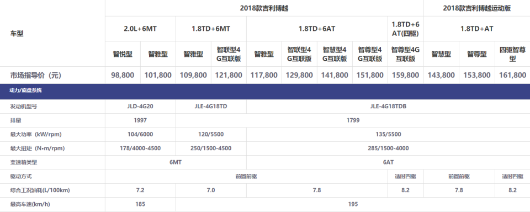Click the 109,800 price cell
Viewport: 530px width, 212px height.
point(193,75)
